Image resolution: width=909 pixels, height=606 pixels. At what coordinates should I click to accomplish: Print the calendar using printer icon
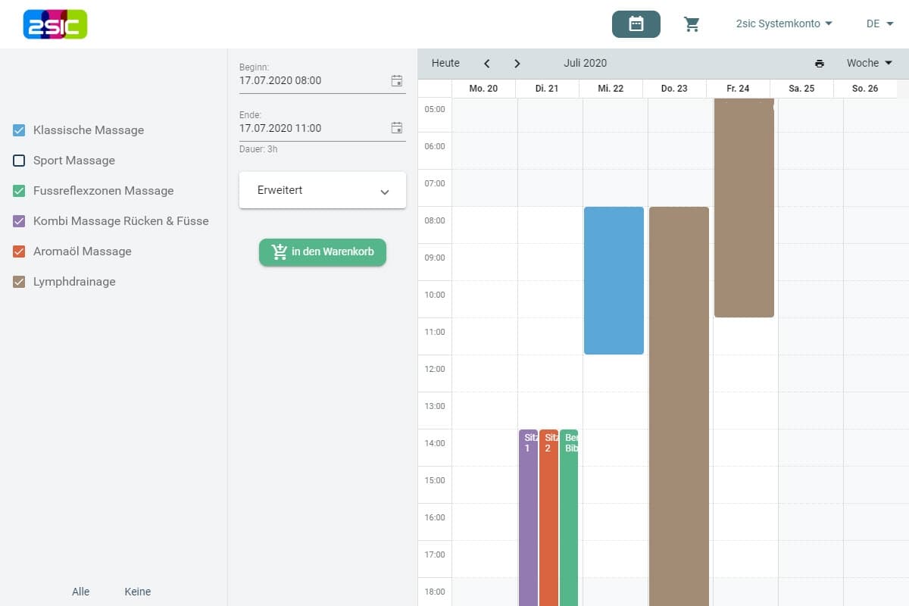[x=819, y=64]
